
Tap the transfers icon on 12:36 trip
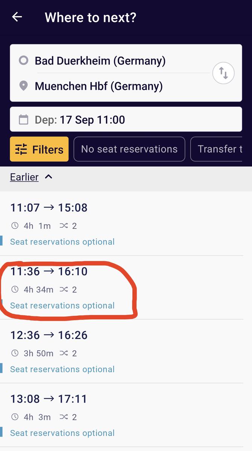(x=64, y=353)
